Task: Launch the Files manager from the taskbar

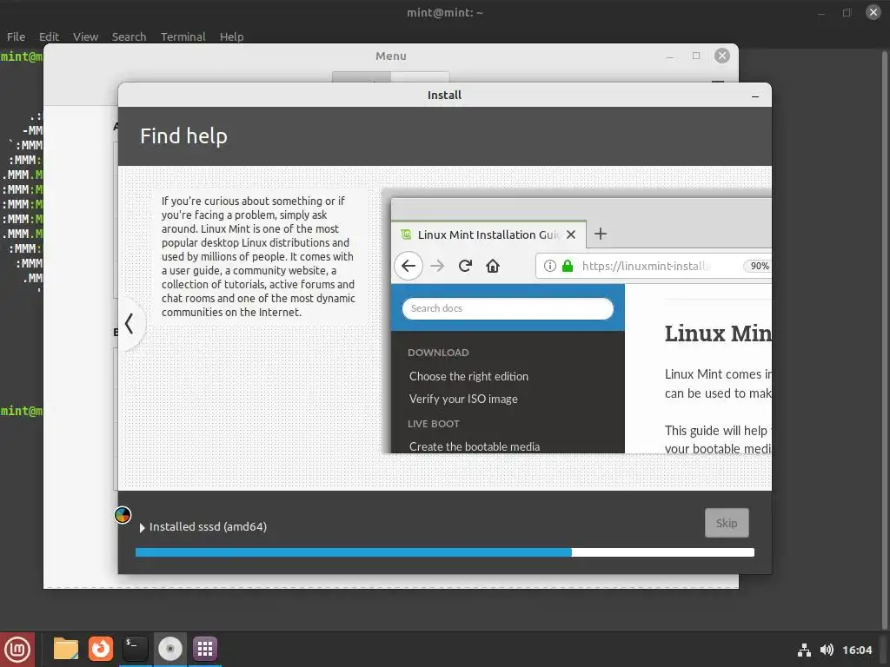Action: pyautogui.click(x=66, y=649)
